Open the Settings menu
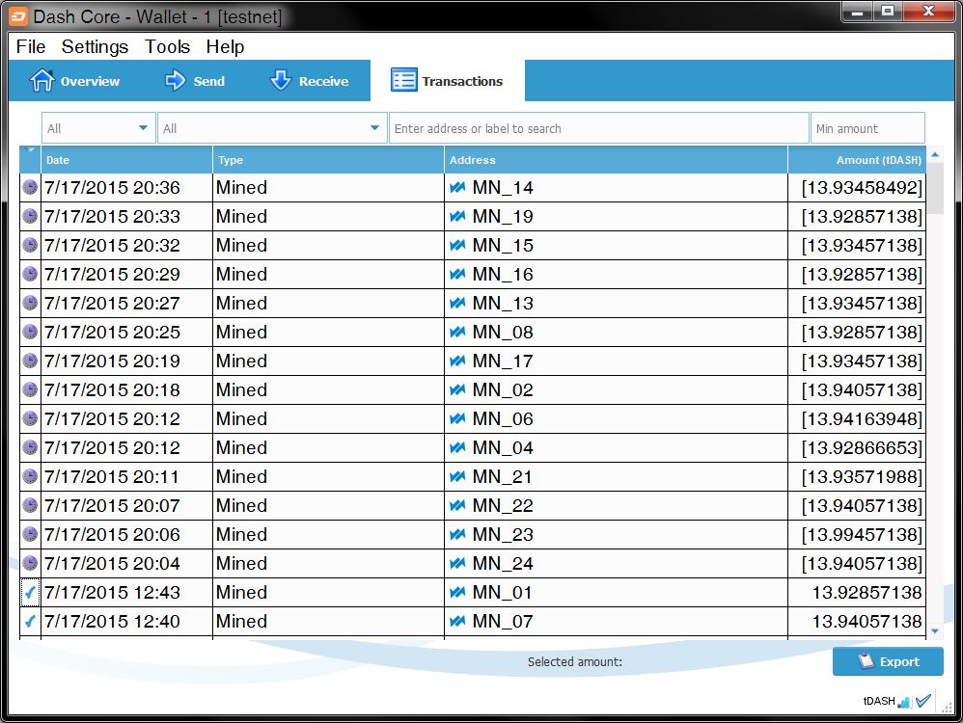963x723 pixels. [95, 46]
